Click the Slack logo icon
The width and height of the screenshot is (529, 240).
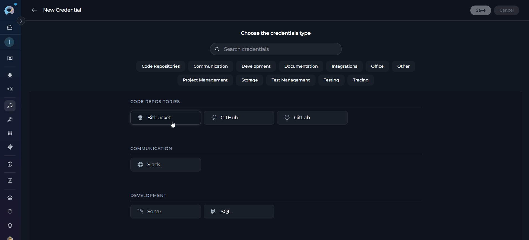pyautogui.click(x=140, y=165)
